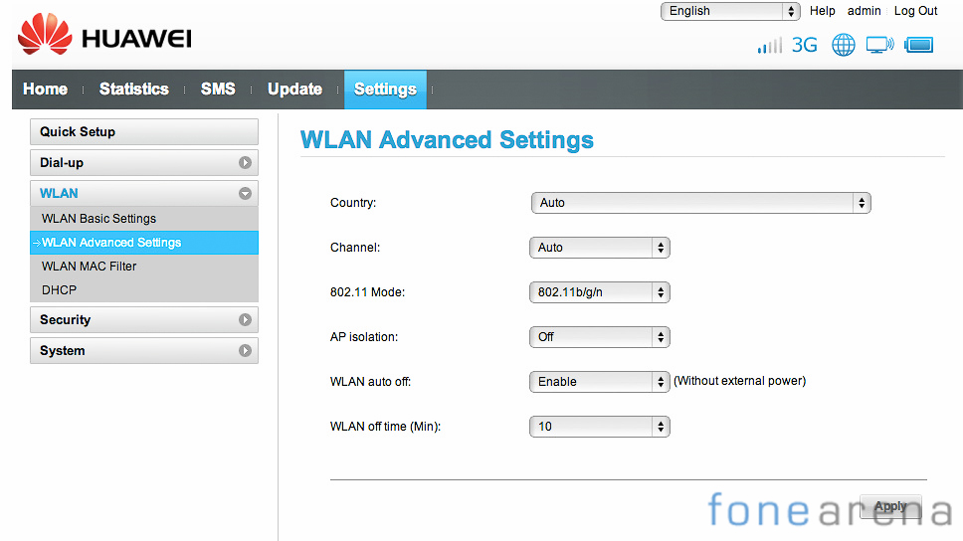
Task: Click the Security menu label
Action: 65,320
